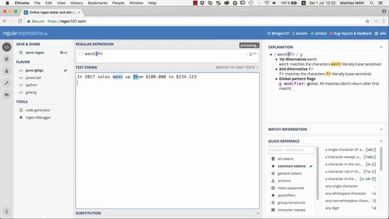Collapse the Quick Reference panel
The image size is (389, 219).
tap(381, 141)
